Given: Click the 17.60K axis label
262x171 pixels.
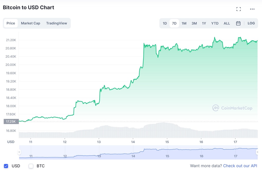Looking at the screenshot, I should point(11,114).
